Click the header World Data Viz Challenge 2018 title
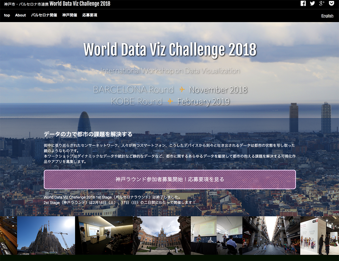The height and width of the screenshot is (261, 339). [80, 4]
